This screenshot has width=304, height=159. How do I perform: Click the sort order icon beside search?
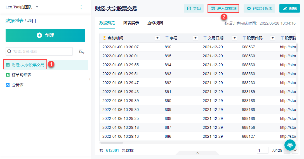click(x=82, y=51)
